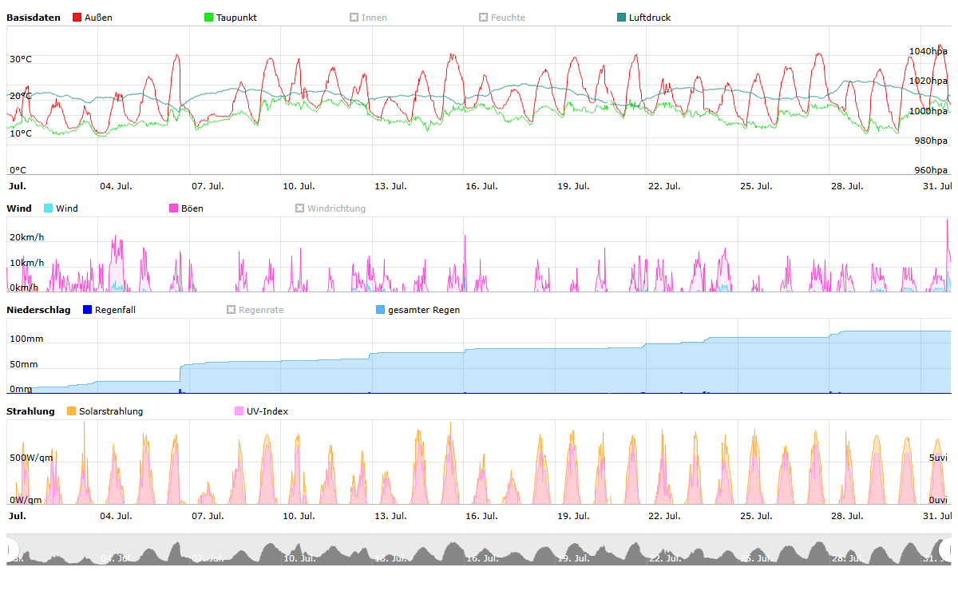Click 16. Jul. label below the Basisdaten chart
958x599 pixels.
(481, 186)
